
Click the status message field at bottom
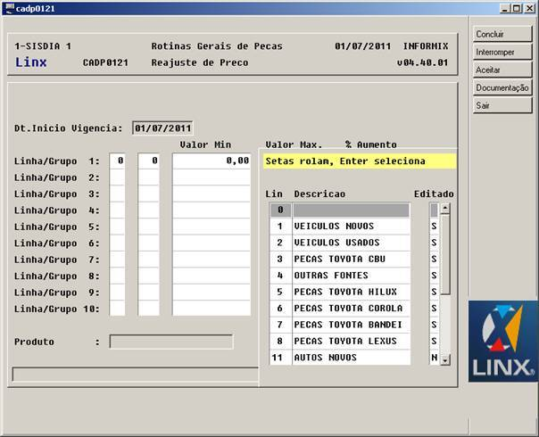pos(135,375)
